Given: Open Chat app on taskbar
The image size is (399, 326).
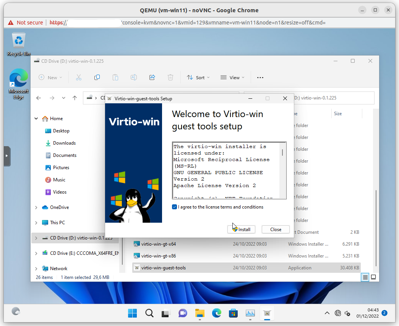Looking at the screenshot, I should click(183, 313).
